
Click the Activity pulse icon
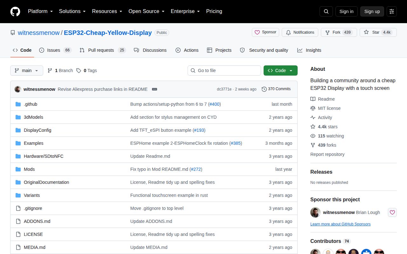313,117
